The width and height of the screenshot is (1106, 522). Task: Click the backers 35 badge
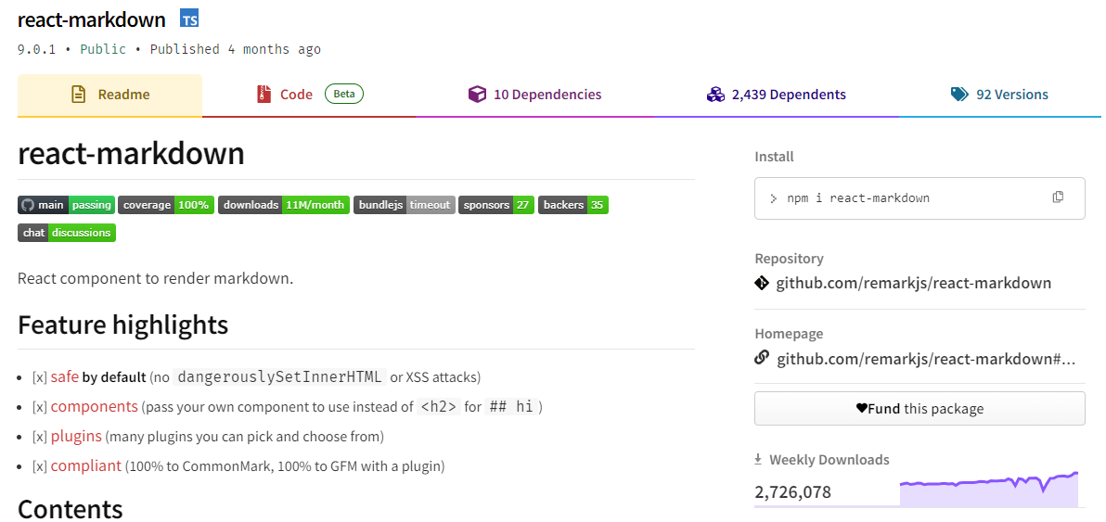[x=573, y=205]
